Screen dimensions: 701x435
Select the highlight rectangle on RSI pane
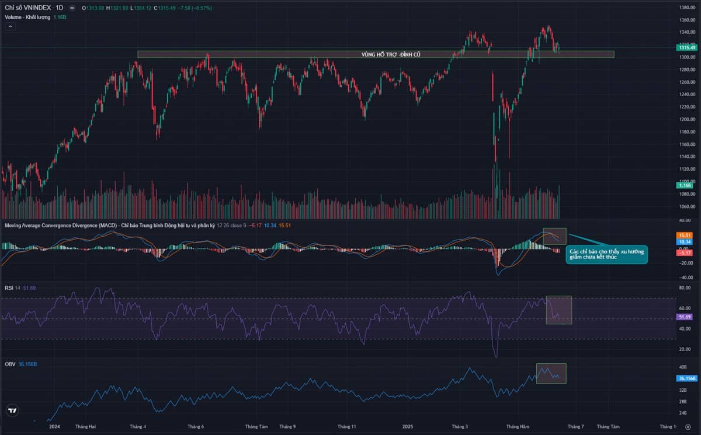point(558,310)
